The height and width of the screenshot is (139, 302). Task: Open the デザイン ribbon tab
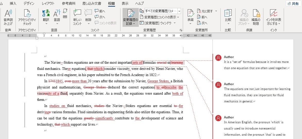point(29,3)
